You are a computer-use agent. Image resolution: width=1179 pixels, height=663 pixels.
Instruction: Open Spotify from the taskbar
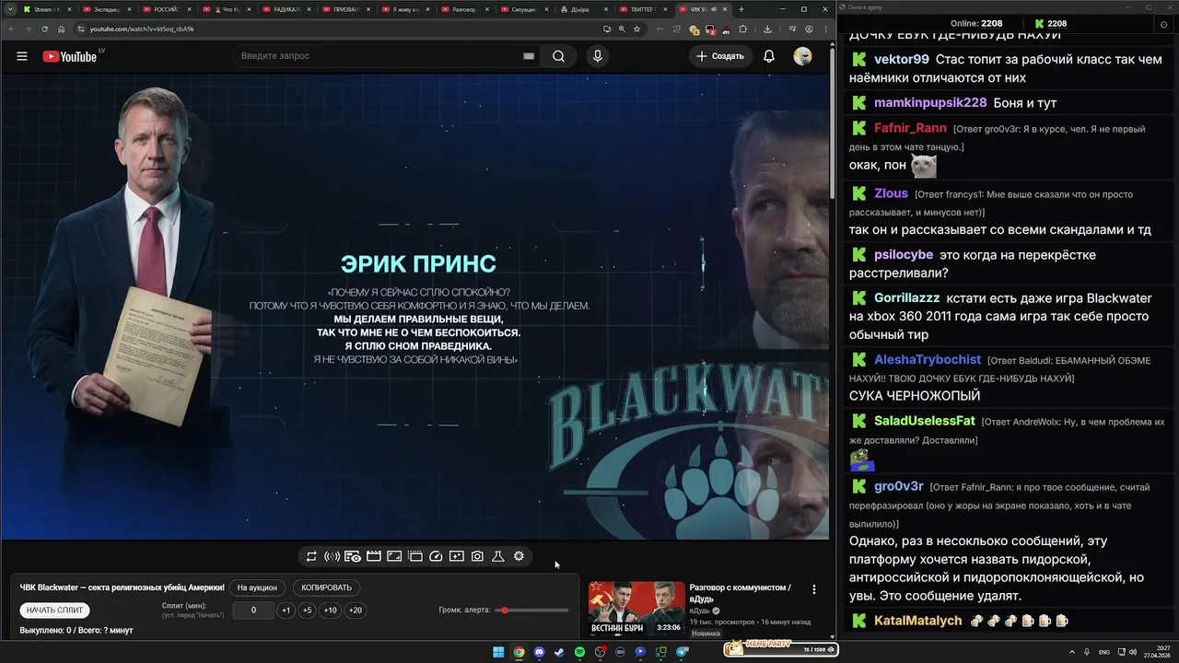point(579,652)
